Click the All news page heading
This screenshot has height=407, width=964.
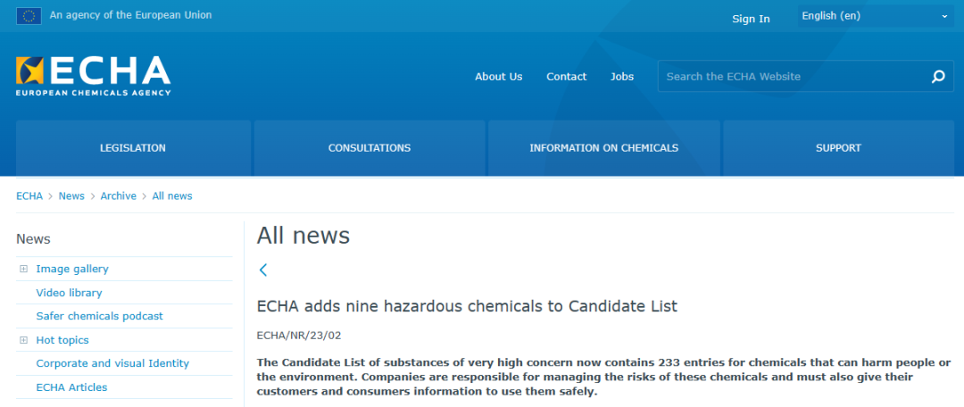tap(303, 236)
